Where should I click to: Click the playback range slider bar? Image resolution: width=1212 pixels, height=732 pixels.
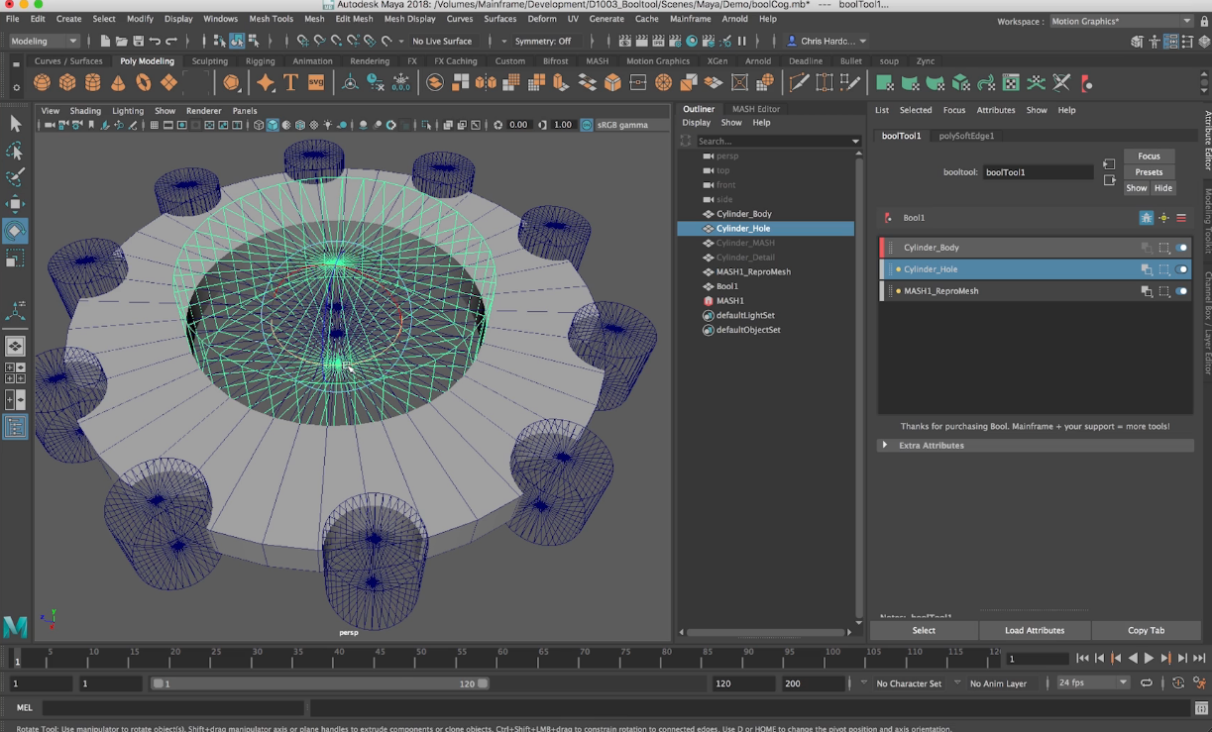pyautogui.click(x=317, y=683)
